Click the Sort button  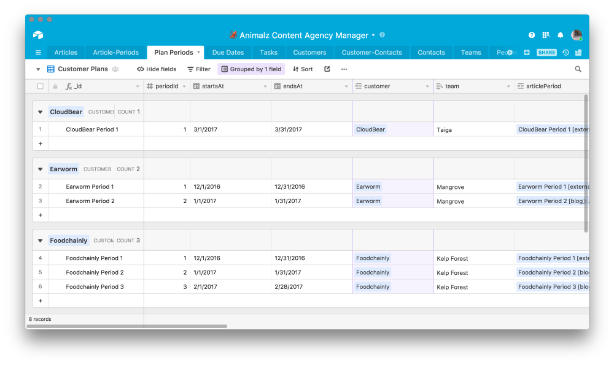(x=303, y=69)
